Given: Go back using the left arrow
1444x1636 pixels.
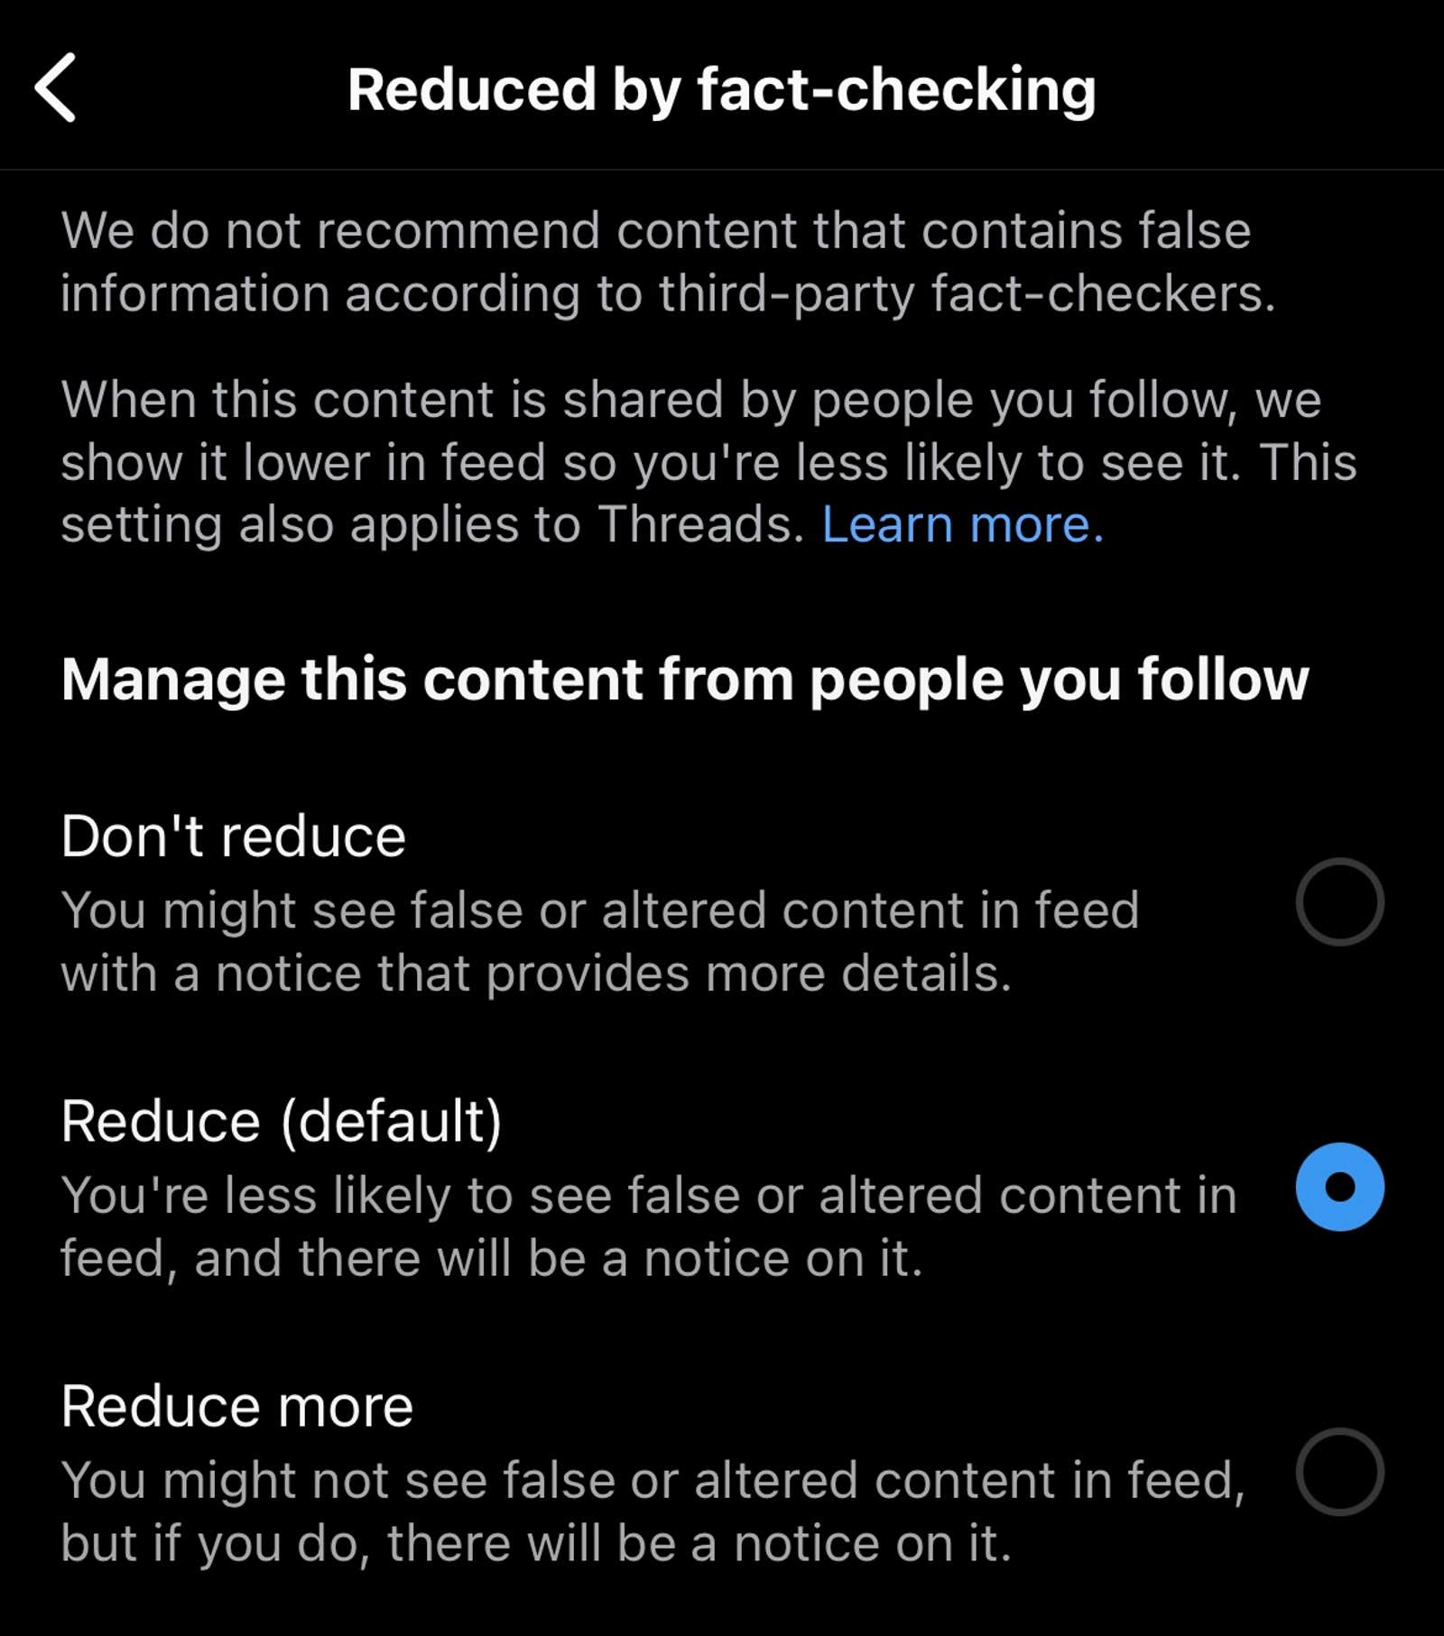Looking at the screenshot, I should [55, 88].
